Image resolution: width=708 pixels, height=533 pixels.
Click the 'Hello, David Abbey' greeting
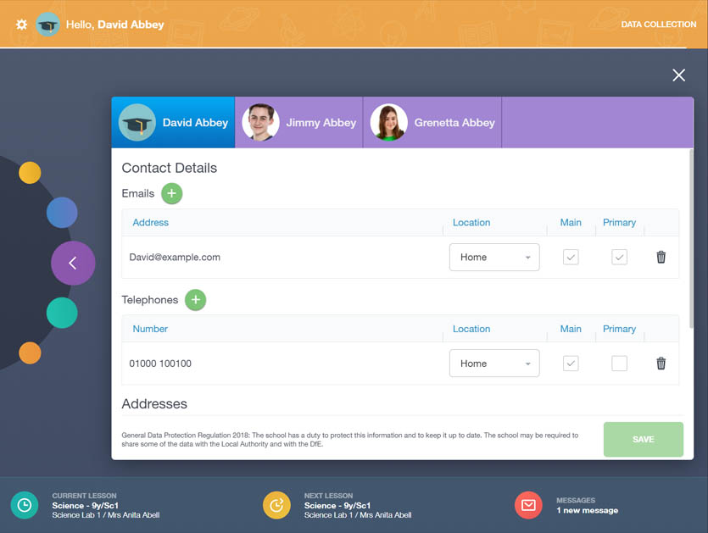pos(114,25)
